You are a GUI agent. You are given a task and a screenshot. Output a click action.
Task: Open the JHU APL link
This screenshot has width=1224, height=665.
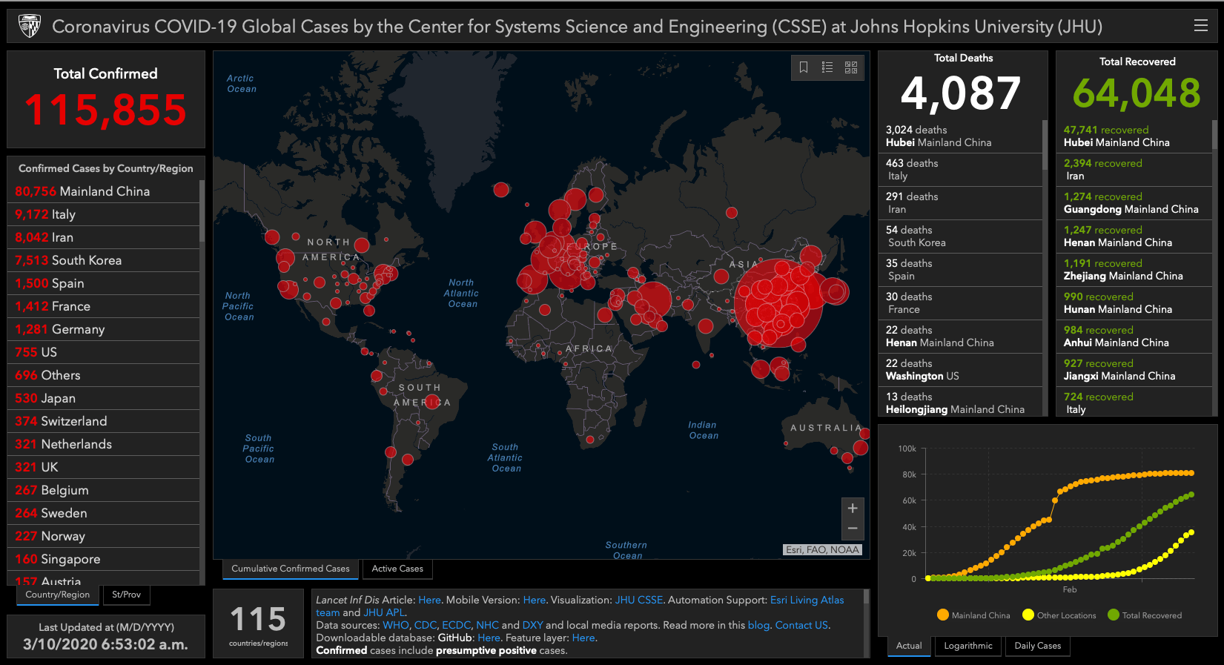[384, 612]
